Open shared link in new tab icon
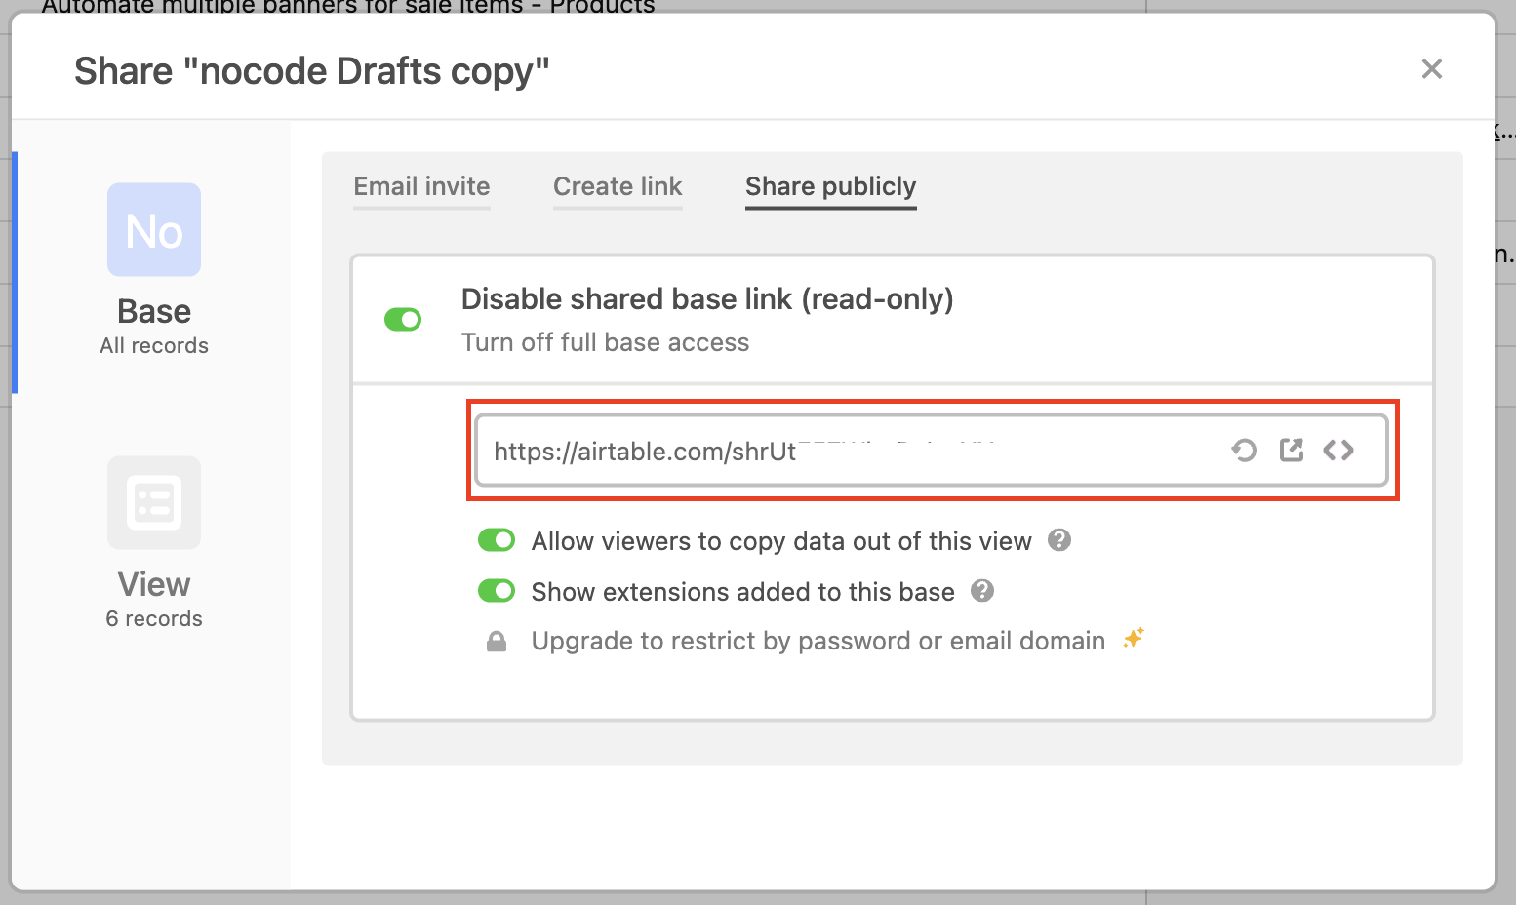The width and height of the screenshot is (1516, 905). (1292, 451)
